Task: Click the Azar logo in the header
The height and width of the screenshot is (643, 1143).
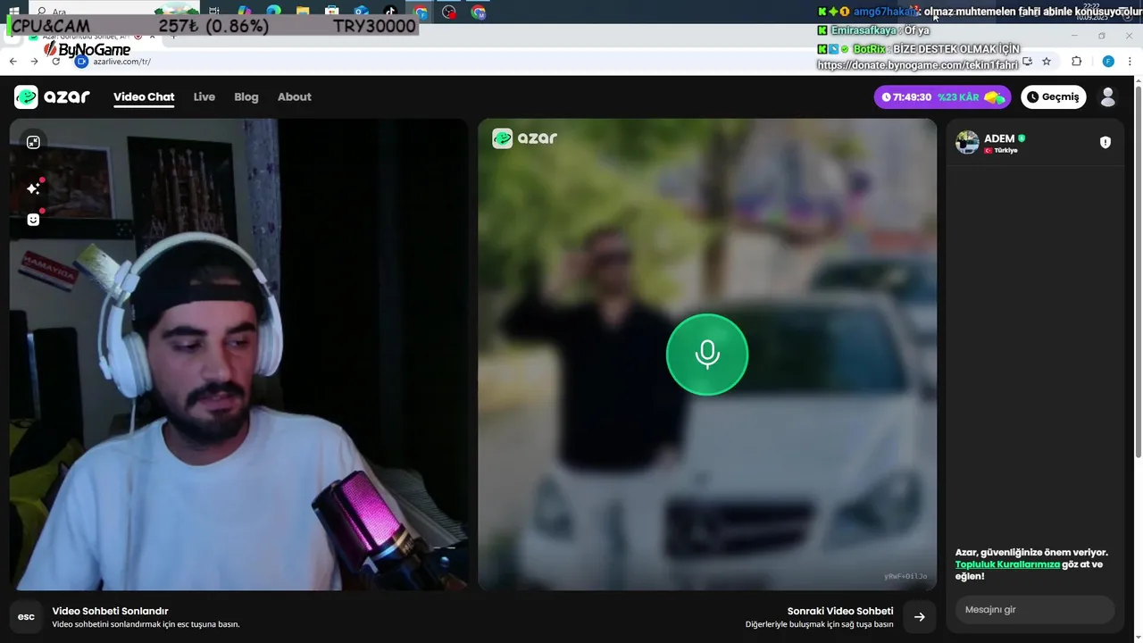Action: pyautogui.click(x=52, y=96)
